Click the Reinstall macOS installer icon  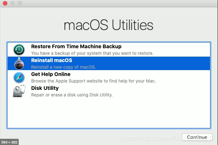coord(19,64)
